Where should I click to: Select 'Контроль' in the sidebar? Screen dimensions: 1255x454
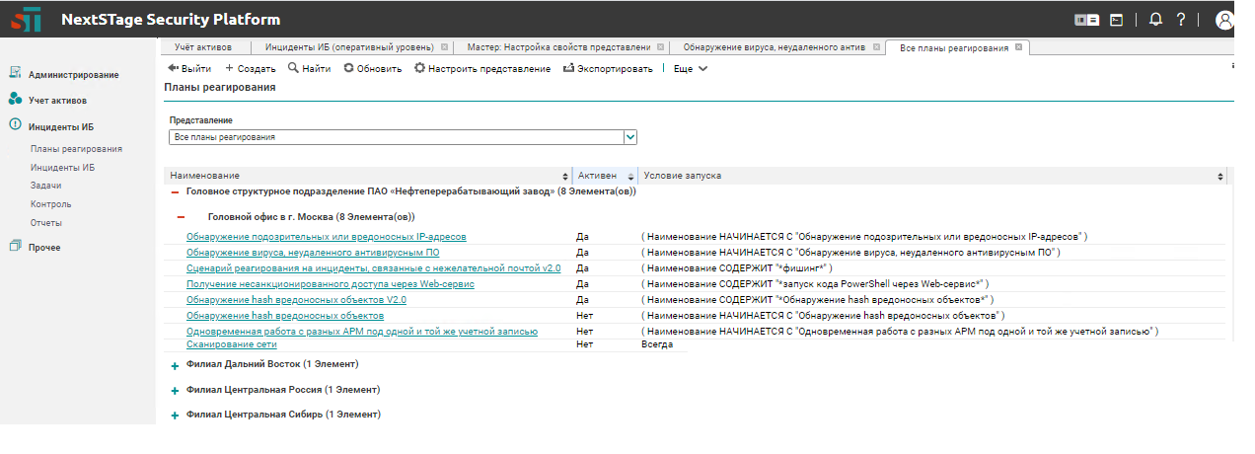coord(50,204)
